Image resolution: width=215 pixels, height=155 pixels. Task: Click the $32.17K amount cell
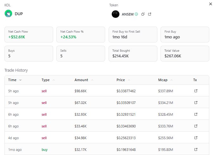click(x=80, y=150)
